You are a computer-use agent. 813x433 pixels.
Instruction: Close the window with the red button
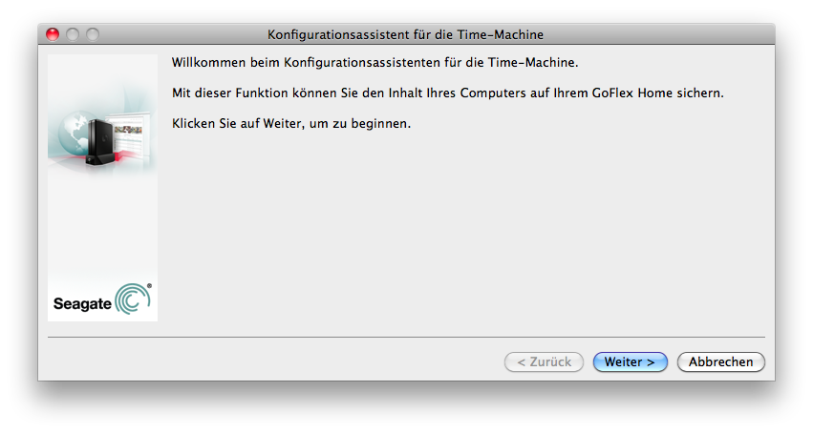tap(53, 34)
